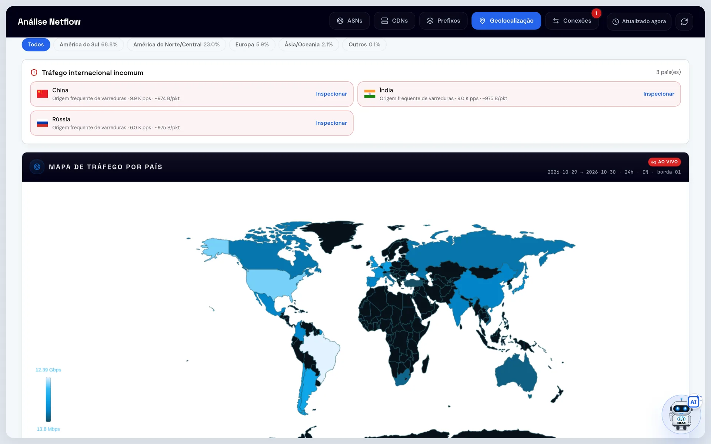Select the Geolocalização tab

coord(506,21)
